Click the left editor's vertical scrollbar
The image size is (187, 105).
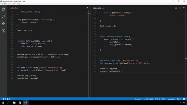click(x=89, y=54)
